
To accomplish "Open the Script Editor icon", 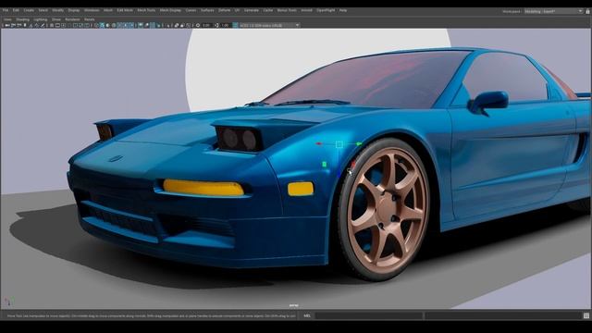I will click(x=586, y=315).
